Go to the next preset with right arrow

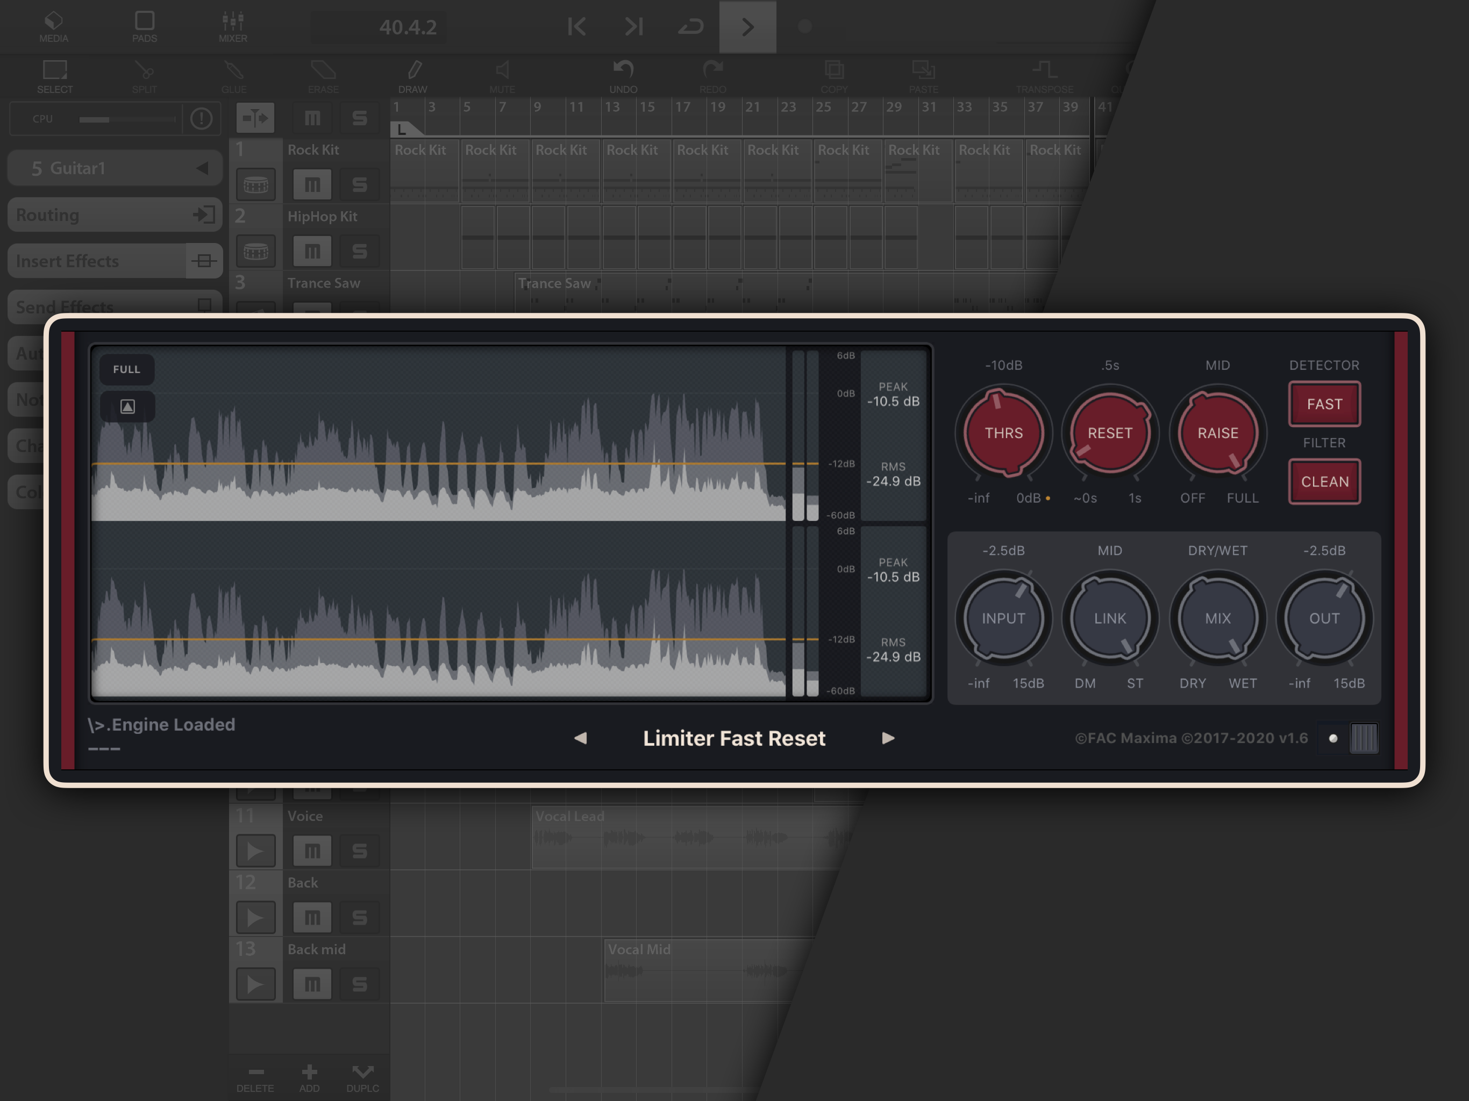888,738
